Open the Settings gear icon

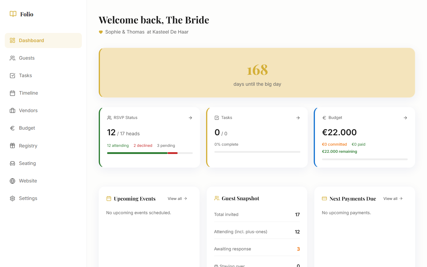12,198
